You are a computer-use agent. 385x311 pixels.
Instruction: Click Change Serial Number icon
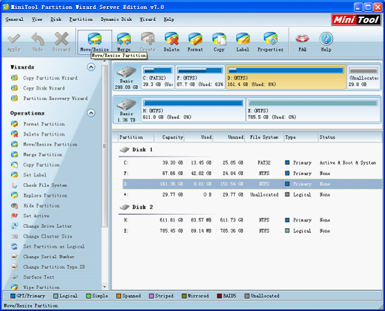15,257
